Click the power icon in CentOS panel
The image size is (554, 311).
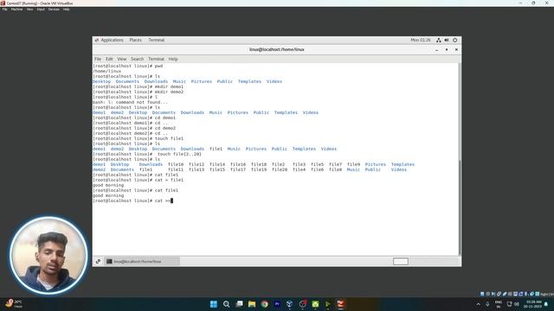click(x=455, y=41)
